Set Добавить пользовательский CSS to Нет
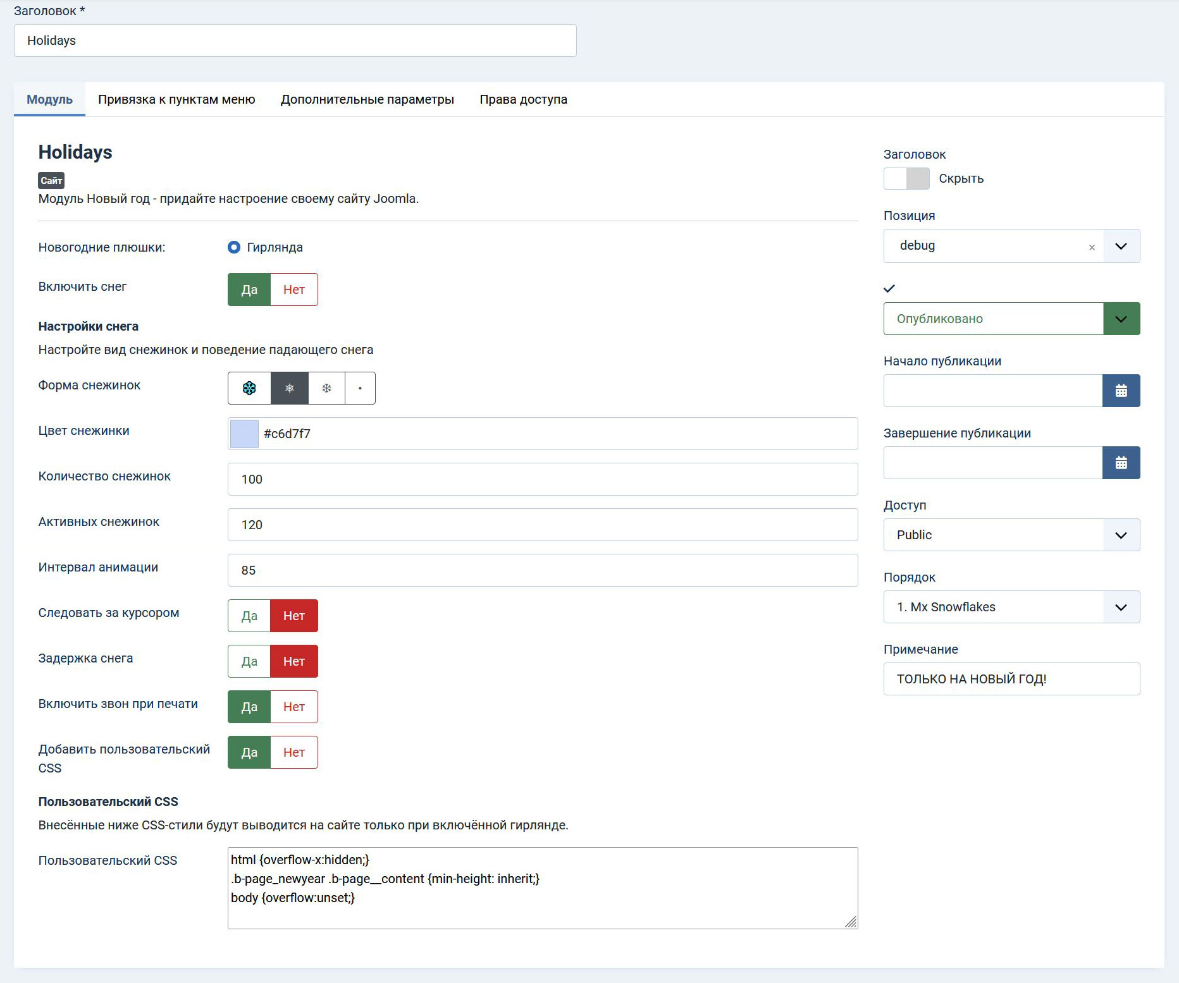 coord(294,752)
